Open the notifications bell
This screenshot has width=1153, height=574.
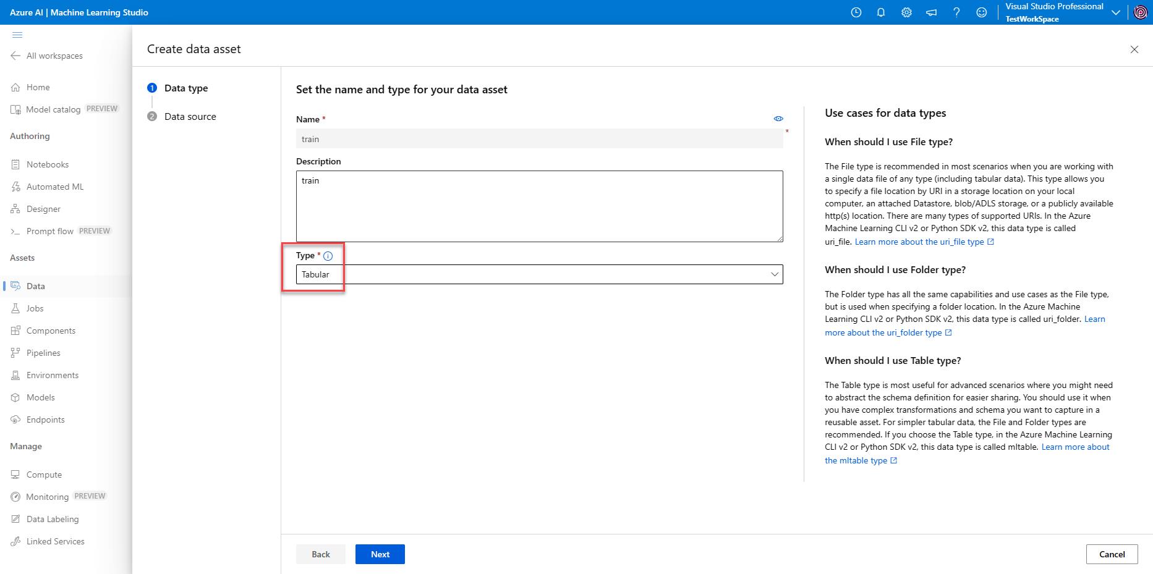(881, 12)
